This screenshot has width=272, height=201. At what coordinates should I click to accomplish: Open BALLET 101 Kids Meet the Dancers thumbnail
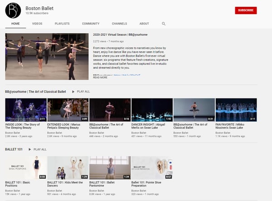point(68,168)
